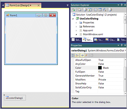
Task: Click the View Code icon in Solution Explorer
Action: coord(96,10)
